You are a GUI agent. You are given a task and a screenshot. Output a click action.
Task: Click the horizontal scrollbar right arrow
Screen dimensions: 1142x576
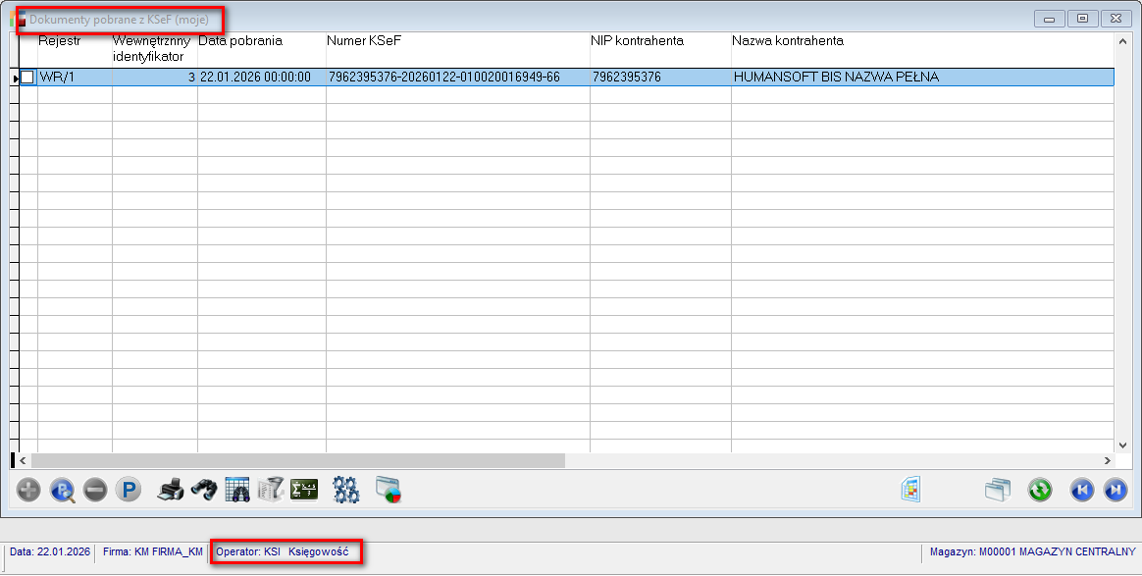[x=1108, y=460]
